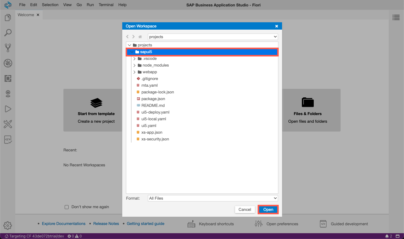Collapse the sapui5 folder chevron
Viewport: 404px width, 239px height.
tap(132, 52)
